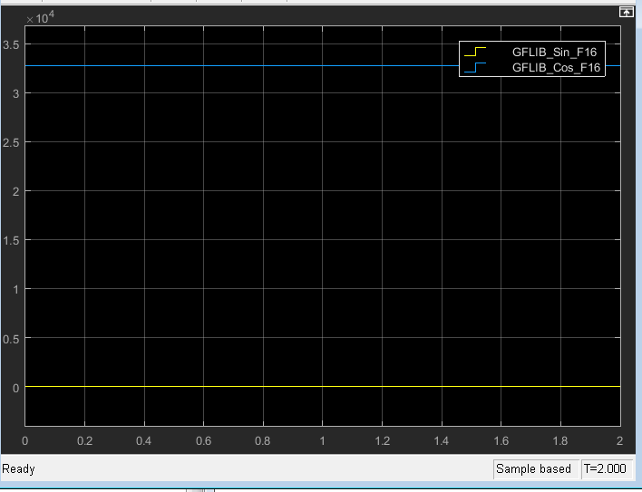Click the x-axis tick label 1.8
The image size is (642, 492).
point(560,441)
